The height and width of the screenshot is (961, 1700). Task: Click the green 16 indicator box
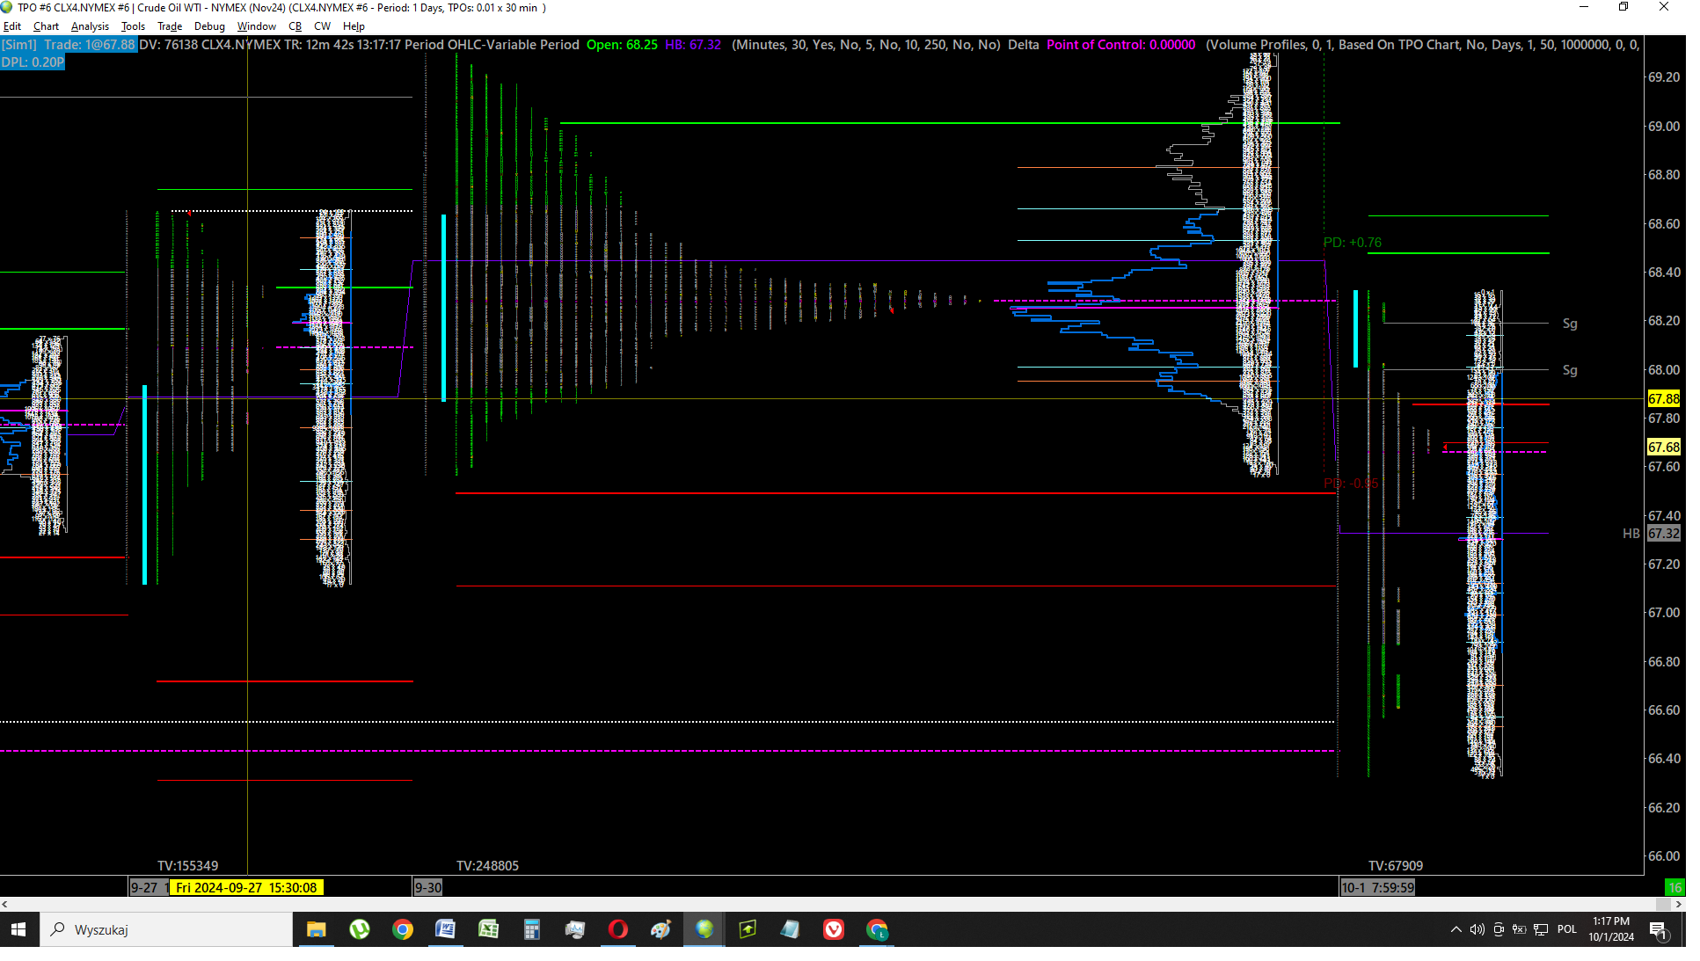pyautogui.click(x=1674, y=888)
